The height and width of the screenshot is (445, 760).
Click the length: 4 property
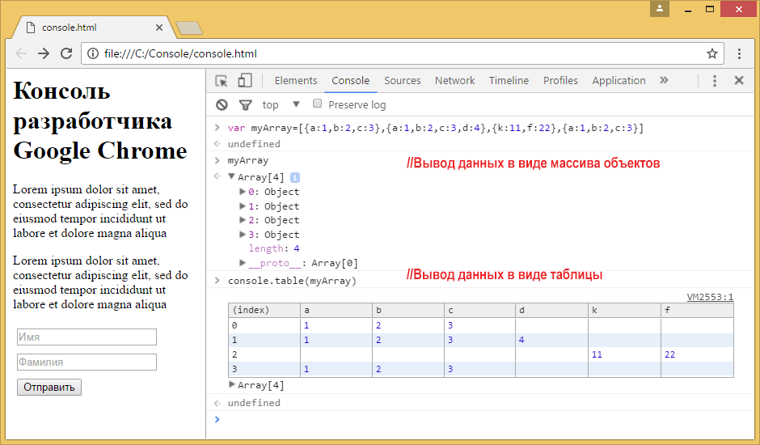tap(274, 248)
